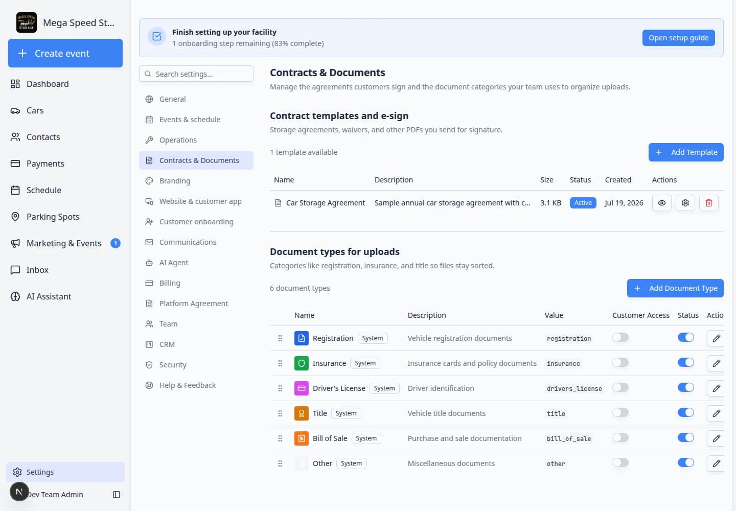
Task: Open Branding settings
Action: [x=196, y=181]
